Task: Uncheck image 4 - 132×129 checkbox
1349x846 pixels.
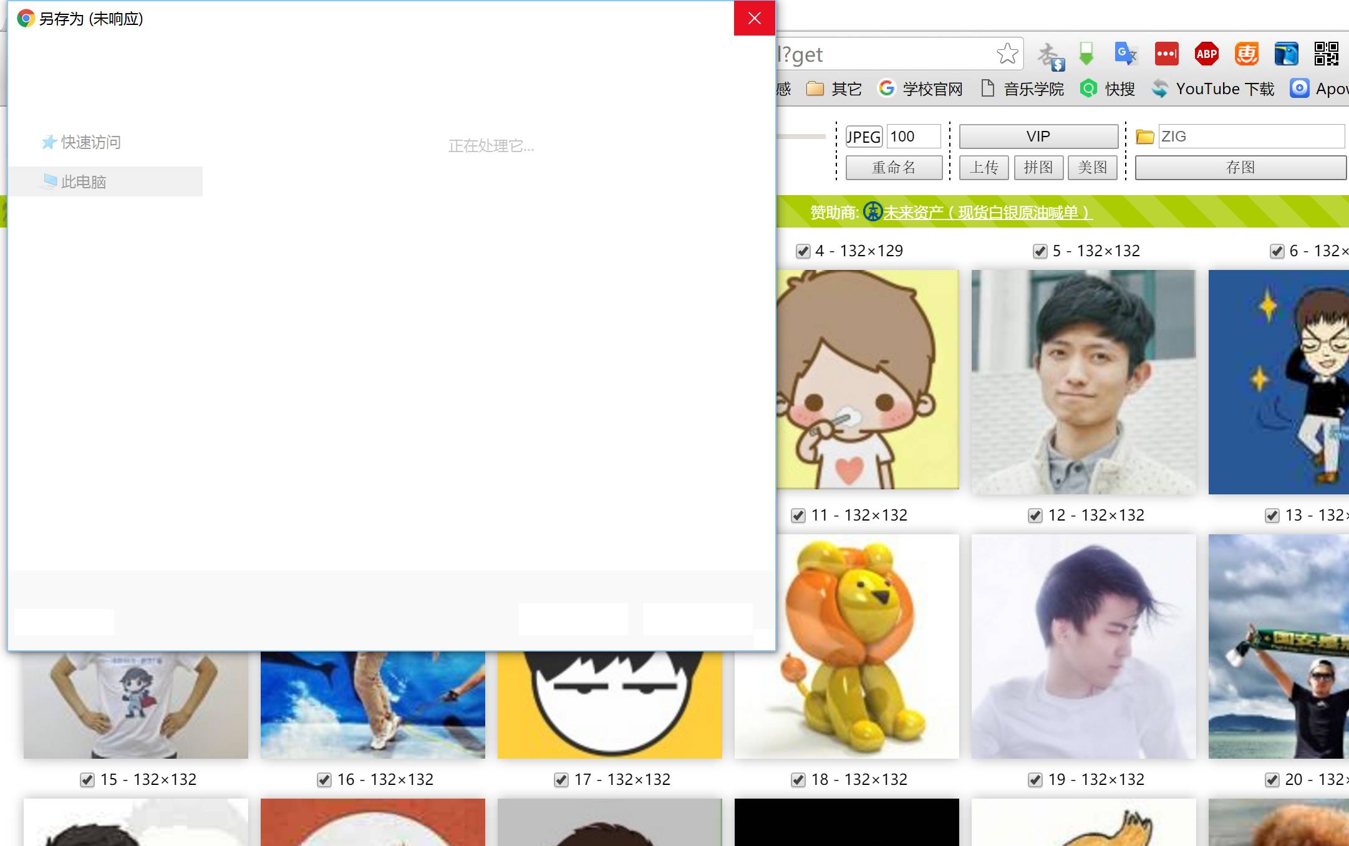Action: [803, 251]
